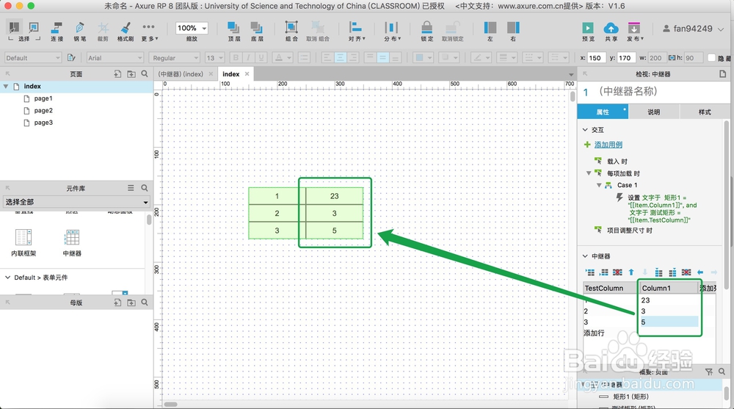This screenshot has height=409, width=734.
Task: Switch to the 说明 notes tab
Action: [x=653, y=112]
